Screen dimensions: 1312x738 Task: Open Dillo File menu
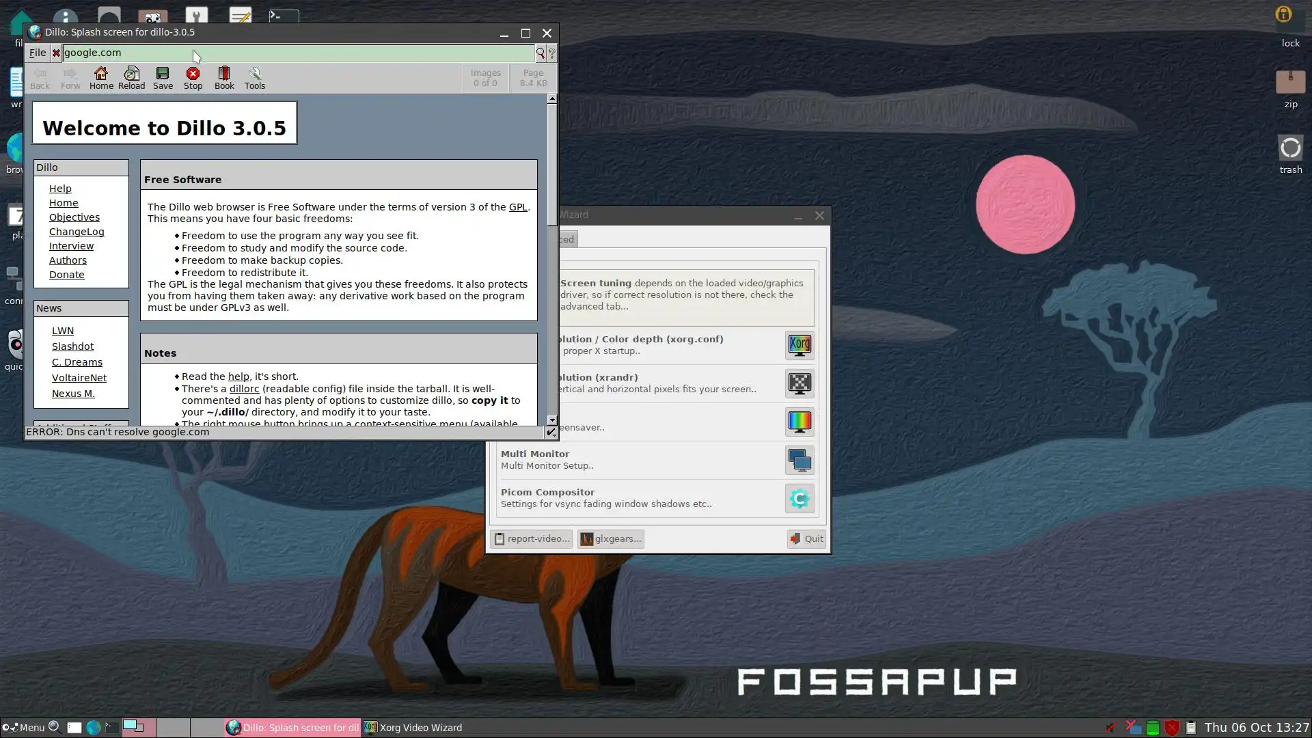click(x=38, y=53)
